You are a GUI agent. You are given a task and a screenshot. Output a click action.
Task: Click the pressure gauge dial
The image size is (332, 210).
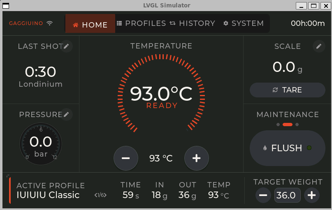click(41, 144)
